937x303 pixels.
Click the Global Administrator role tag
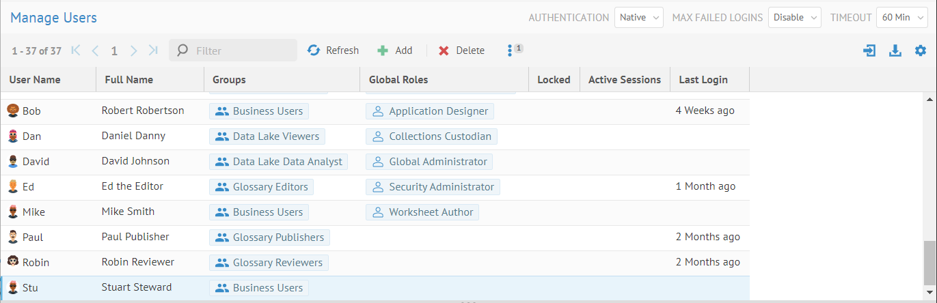point(429,162)
